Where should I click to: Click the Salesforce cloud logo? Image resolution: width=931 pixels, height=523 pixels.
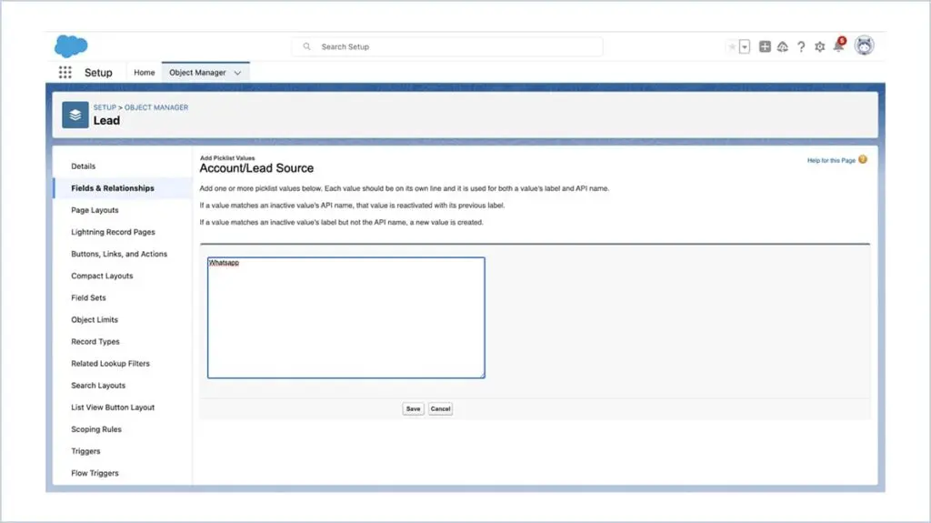(71, 45)
